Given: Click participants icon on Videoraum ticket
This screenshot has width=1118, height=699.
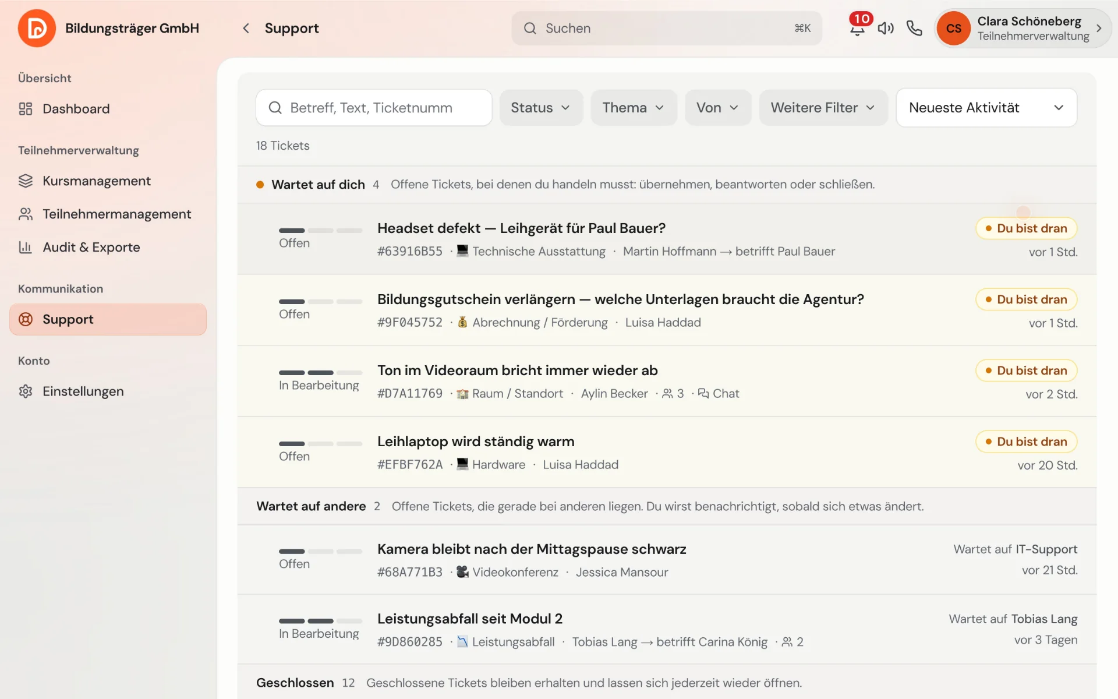Looking at the screenshot, I should 667,394.
